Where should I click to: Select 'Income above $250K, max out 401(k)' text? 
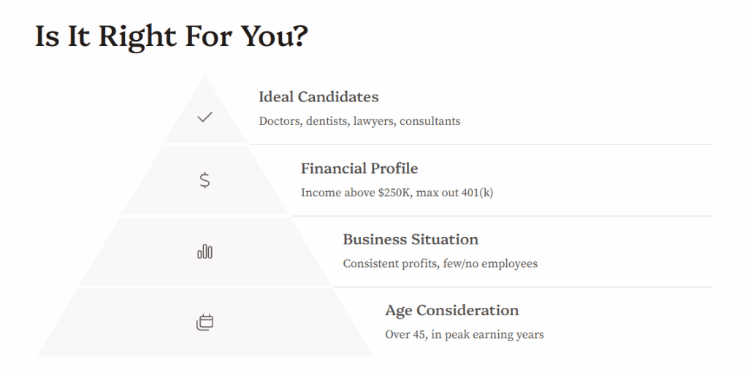[x=397, y=193]
